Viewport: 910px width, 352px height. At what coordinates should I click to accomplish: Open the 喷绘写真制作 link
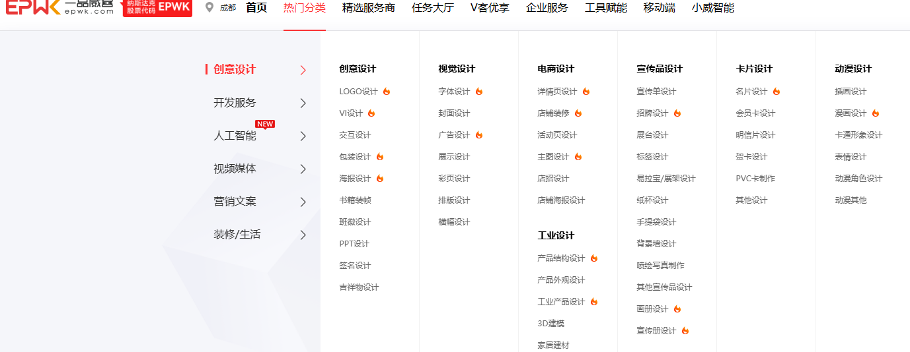click(660, 266)
